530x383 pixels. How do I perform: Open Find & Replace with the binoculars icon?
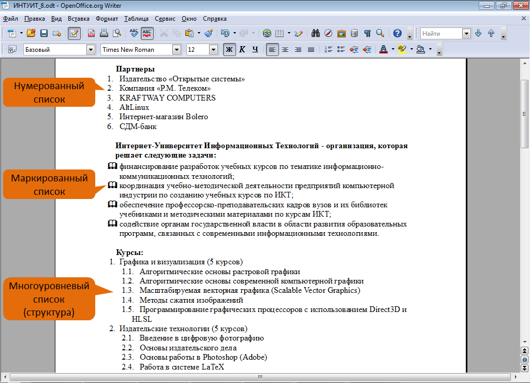coord(316,33)
